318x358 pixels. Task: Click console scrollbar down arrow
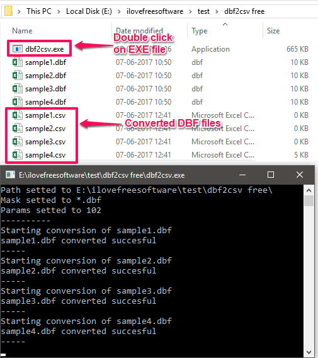(309, 352)
